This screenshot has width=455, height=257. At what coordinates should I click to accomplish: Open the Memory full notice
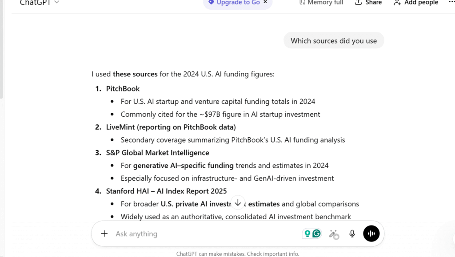pyautogui.click(x=321, y=3)
